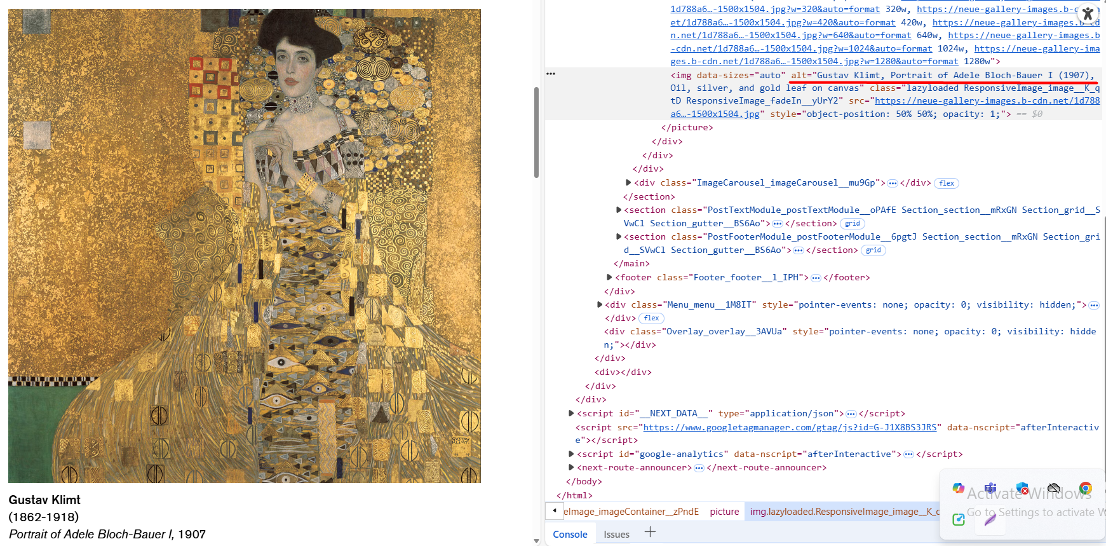Click the page scrollbar down arrow

[x=536, y=541]
